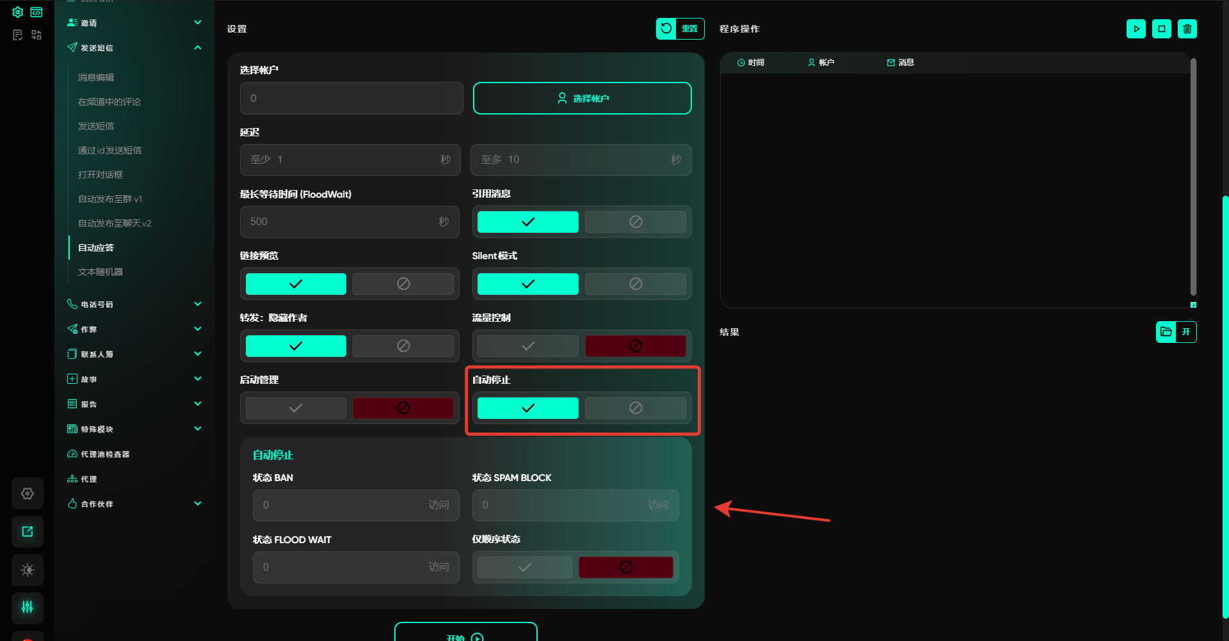The height and width of the screenshot is (641, 1229).
Task: Click the brightness theme icon in left sidebar
Action: point(28,570)
